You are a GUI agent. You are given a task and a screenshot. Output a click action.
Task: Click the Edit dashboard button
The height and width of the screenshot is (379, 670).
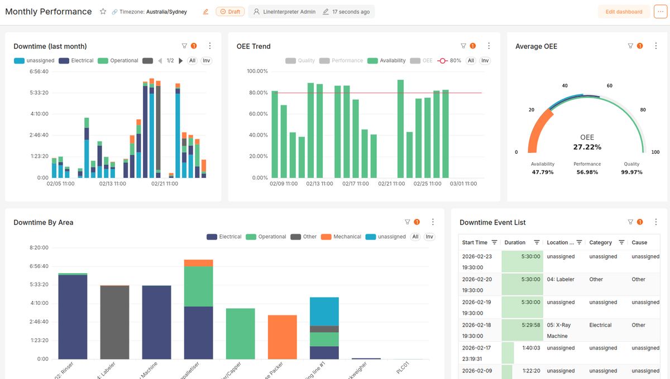pyautogui.click(x=624, y=11)
